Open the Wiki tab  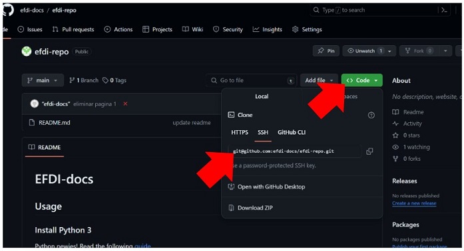pos(192,29)
